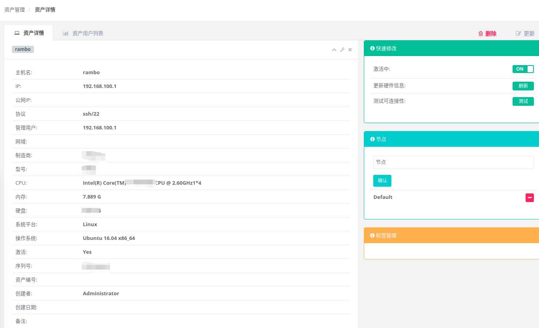Click the 标签管理 panel header
The image size is (539, 328).
coord(451,235)
